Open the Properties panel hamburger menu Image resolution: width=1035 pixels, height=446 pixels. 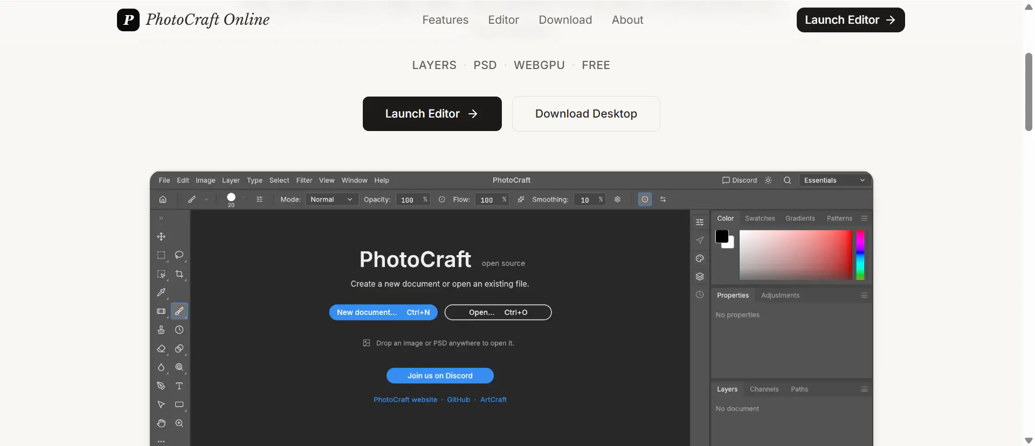[864, 296]
